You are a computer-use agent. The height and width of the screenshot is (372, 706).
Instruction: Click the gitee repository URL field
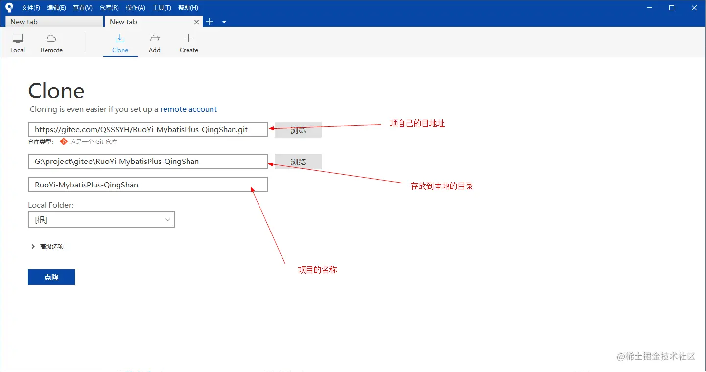148,130
